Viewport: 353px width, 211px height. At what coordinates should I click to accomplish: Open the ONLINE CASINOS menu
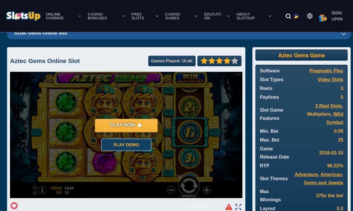point(55,16)
